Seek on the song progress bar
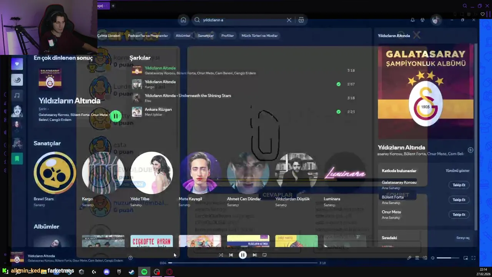The image size is (492, 277). (x=243, y=263)
